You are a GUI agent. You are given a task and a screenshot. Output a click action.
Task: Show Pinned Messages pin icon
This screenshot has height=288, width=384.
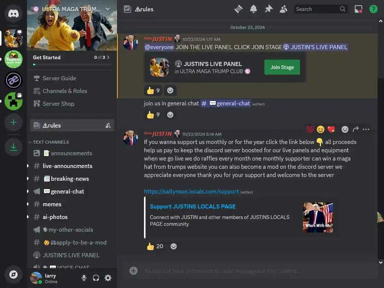[x=268, y=9]
